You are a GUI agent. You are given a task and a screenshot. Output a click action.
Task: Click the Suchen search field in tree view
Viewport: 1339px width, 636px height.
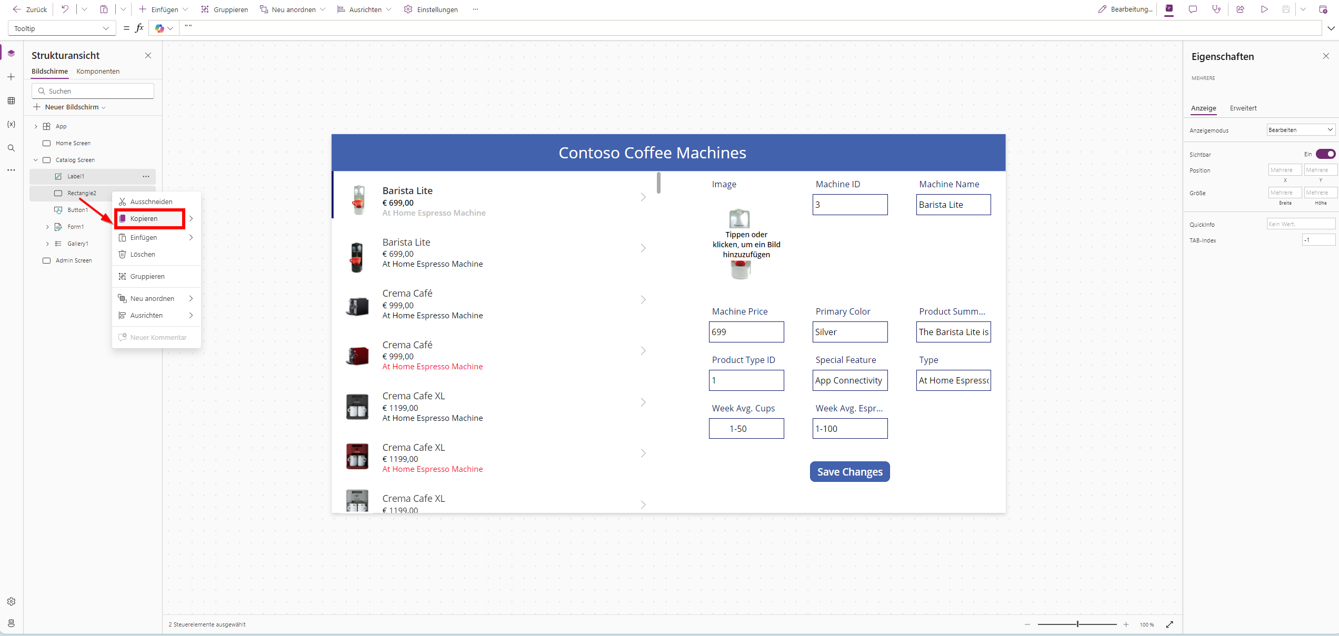pos(93,91)
